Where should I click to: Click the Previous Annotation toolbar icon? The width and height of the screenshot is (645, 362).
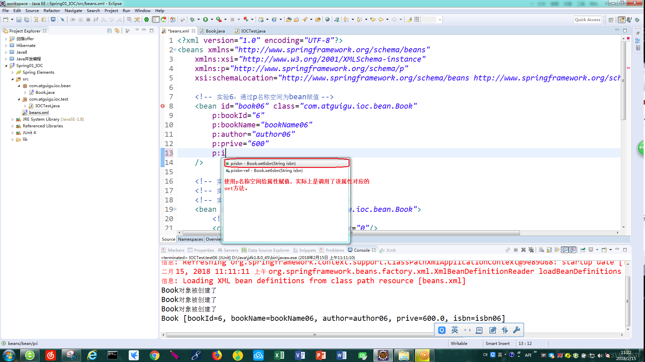click(359, 20)
